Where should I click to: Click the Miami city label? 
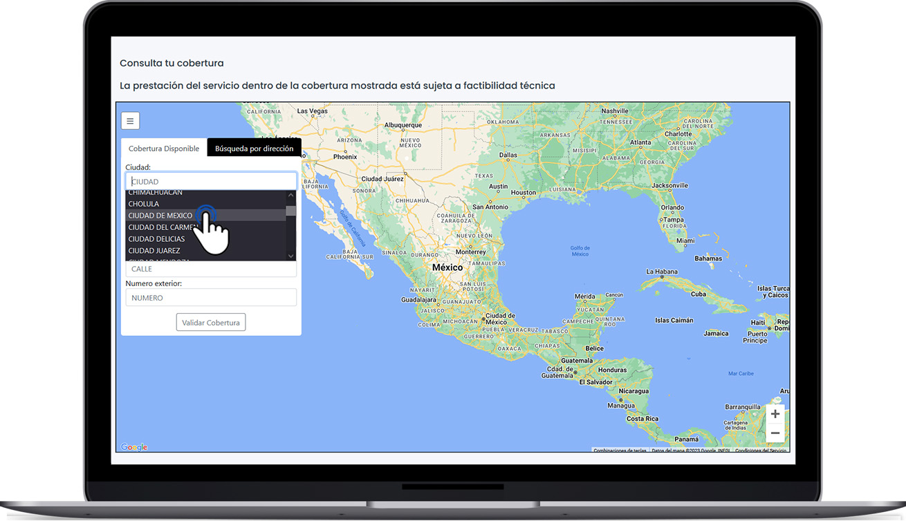coord(685,240)
